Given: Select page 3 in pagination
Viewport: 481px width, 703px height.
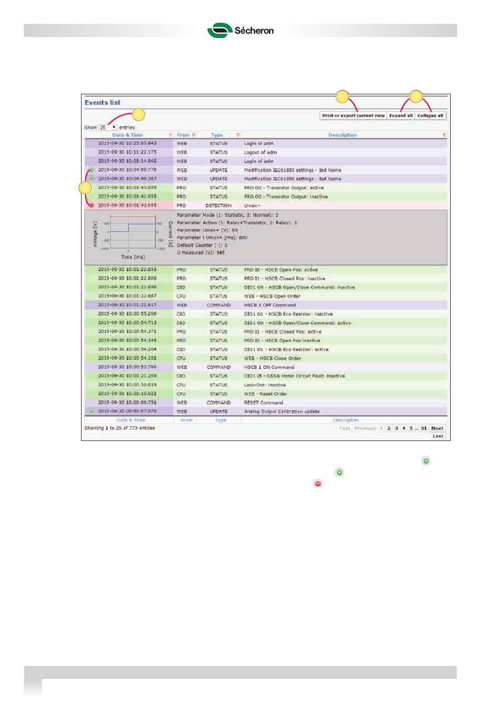Looking at the screenshot, I should (x=396, y=428).
